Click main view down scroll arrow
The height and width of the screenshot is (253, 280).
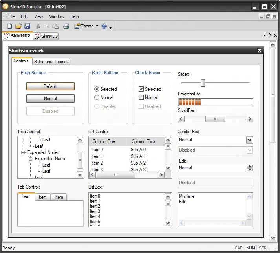tap(273, 238)
